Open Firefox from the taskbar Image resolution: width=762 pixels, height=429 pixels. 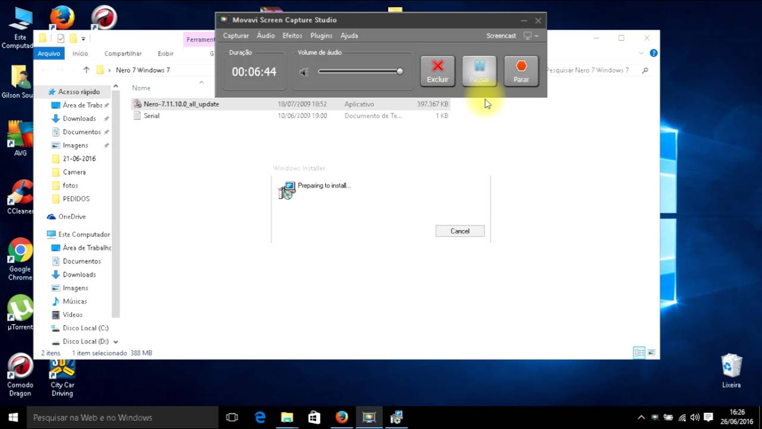tap(342, 418)
